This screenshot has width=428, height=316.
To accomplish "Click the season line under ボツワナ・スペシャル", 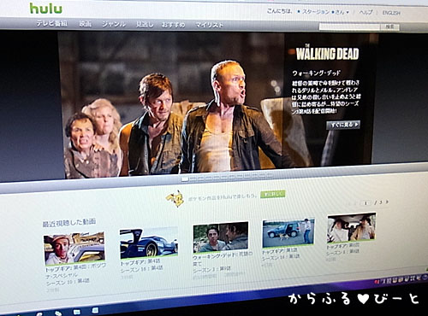I will [x=68, y=282].
